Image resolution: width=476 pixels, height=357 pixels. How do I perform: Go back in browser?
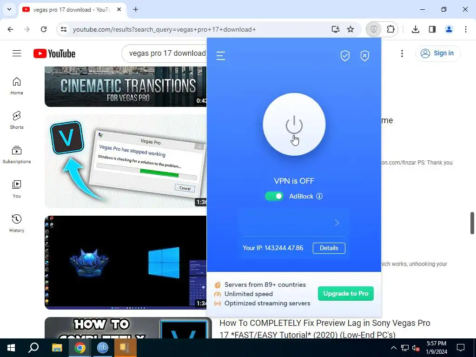tap(10, 29)
